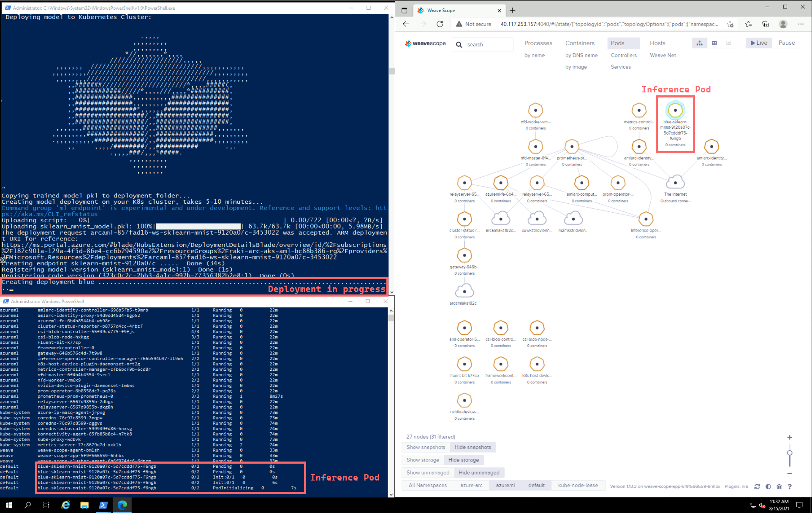The width and height of the screenshot is (812, 513).
Task: Switch to Weave Scope graph view
Action: 700,43
